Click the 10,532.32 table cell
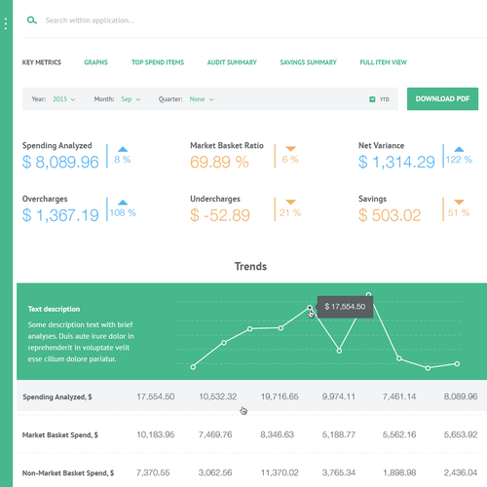 pyautogui.click(x=217, y=396)
